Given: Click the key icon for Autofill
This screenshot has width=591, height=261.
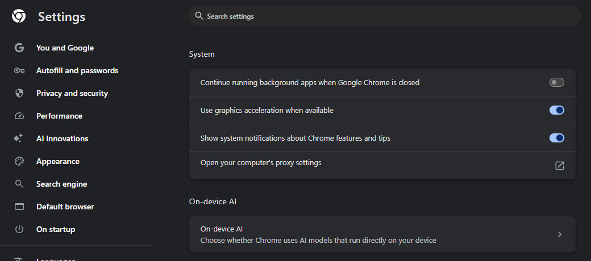Looking at the screenshot, I should 19,71.
